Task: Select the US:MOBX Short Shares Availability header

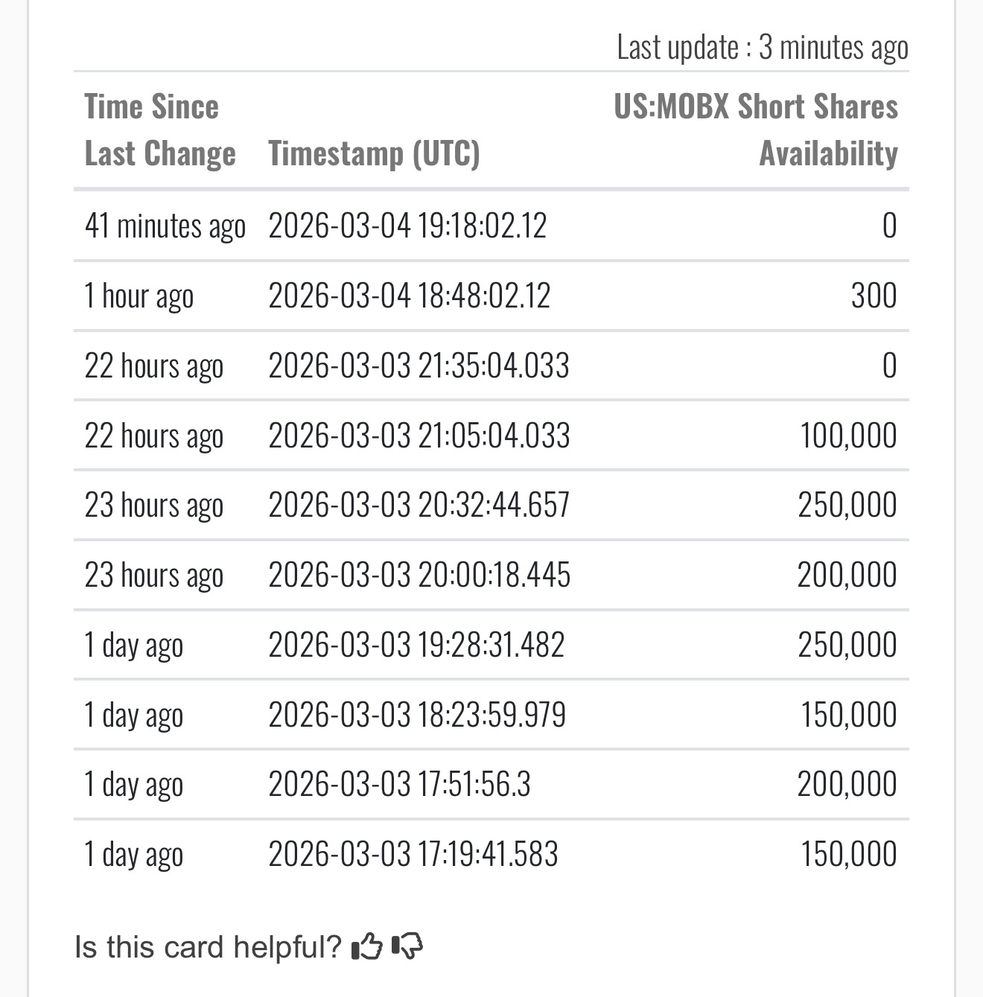Action: [756, 130]
